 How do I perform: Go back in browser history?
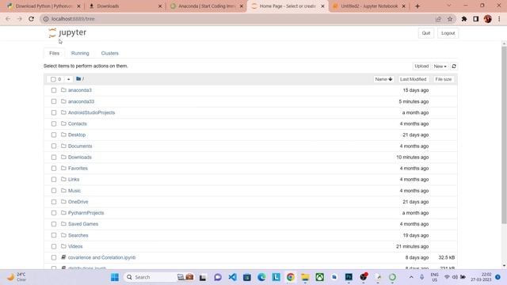pyautogui.click(x=8, y=19)
